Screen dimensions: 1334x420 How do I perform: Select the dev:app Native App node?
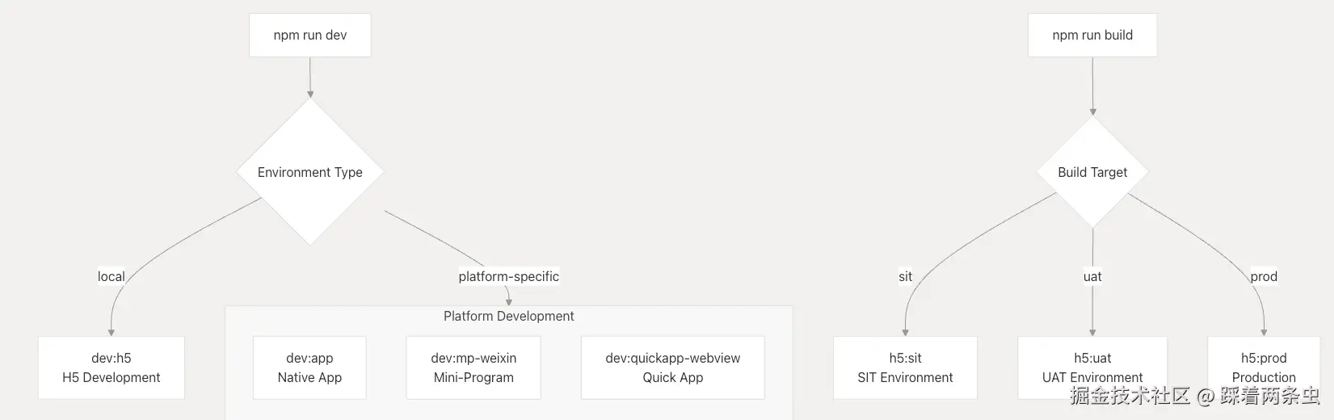pyautogui.click(x=309, y=367)
